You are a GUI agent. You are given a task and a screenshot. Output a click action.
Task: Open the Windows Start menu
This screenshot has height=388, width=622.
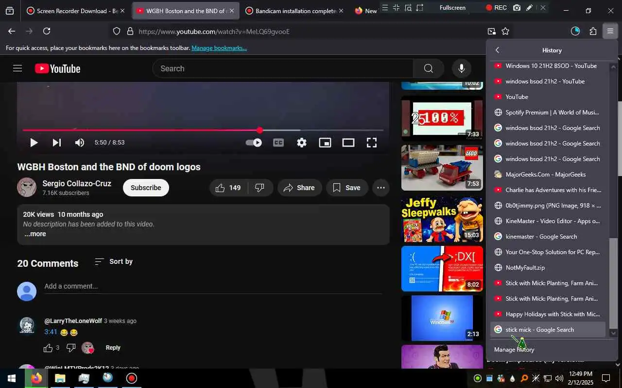11,378
